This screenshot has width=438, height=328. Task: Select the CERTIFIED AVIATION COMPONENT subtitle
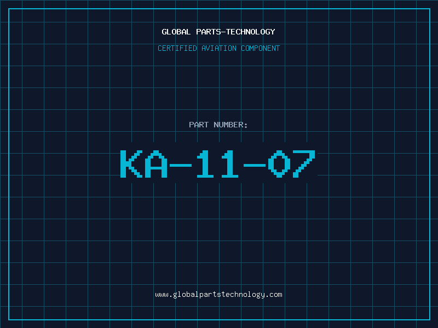coord(218,48)
